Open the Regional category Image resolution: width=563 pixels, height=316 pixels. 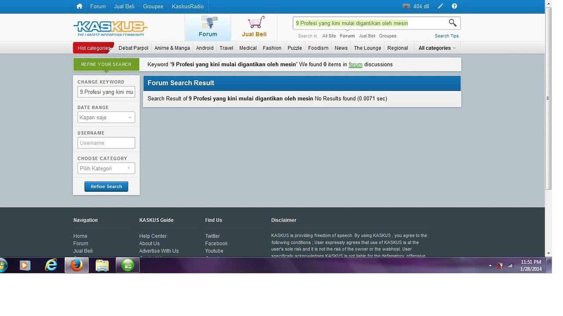(x=398, y=48)
